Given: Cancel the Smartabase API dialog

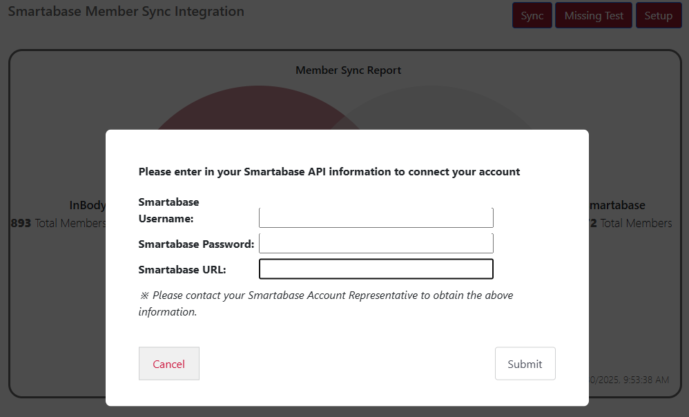Looking at the screenshot, I should tap(169, 363).
